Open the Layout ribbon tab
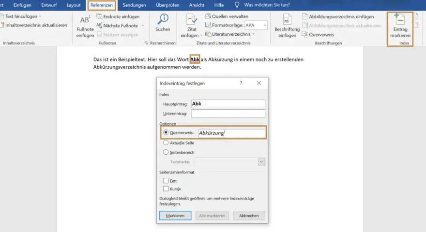 pos(74,5)
